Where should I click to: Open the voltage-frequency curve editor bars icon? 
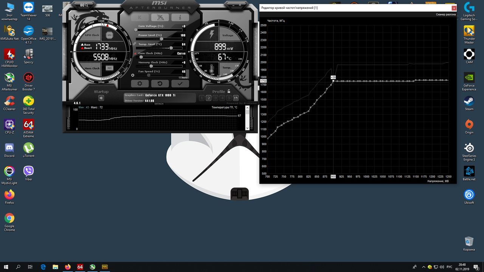(134, 54)
